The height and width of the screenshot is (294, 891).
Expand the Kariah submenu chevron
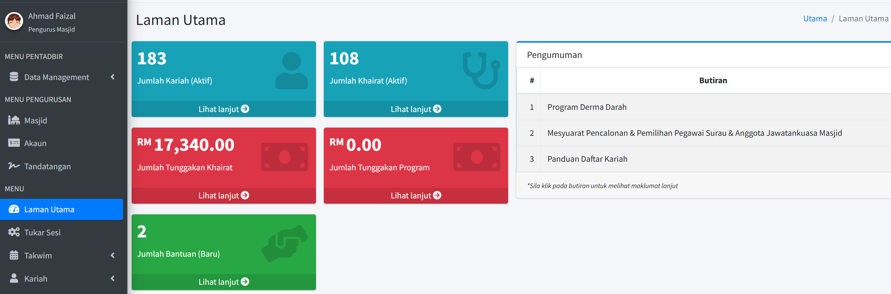pos(113,278)
